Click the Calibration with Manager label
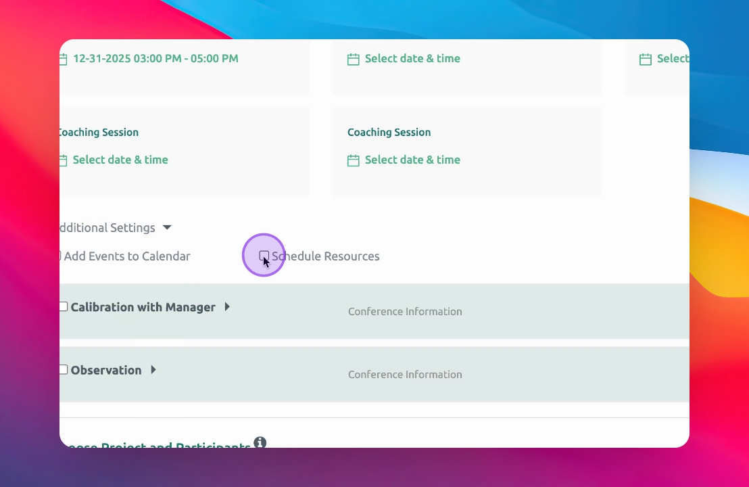This screenshot has width=749, height=487. point(143,307)
